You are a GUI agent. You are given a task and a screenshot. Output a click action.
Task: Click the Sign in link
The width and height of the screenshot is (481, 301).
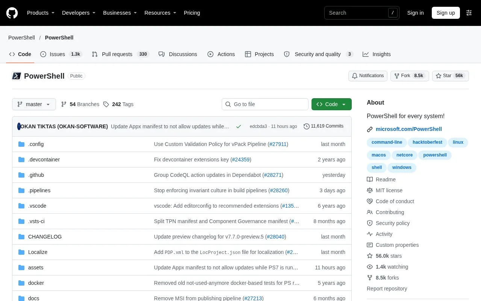click(x=415, y=13)
